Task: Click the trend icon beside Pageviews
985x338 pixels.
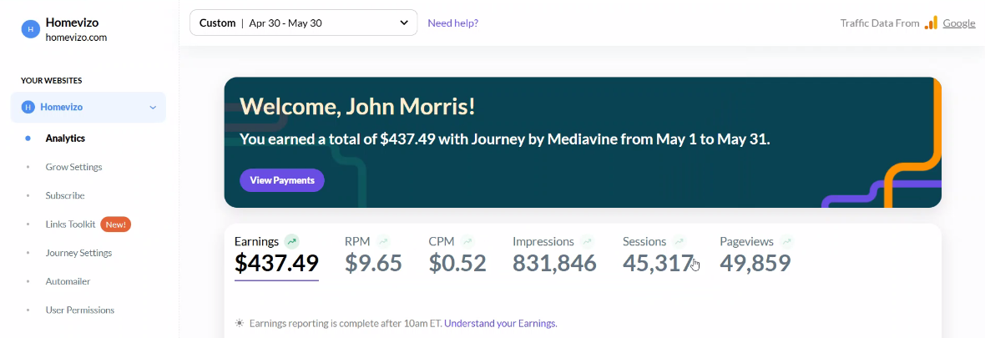Action: click(786, 241)
